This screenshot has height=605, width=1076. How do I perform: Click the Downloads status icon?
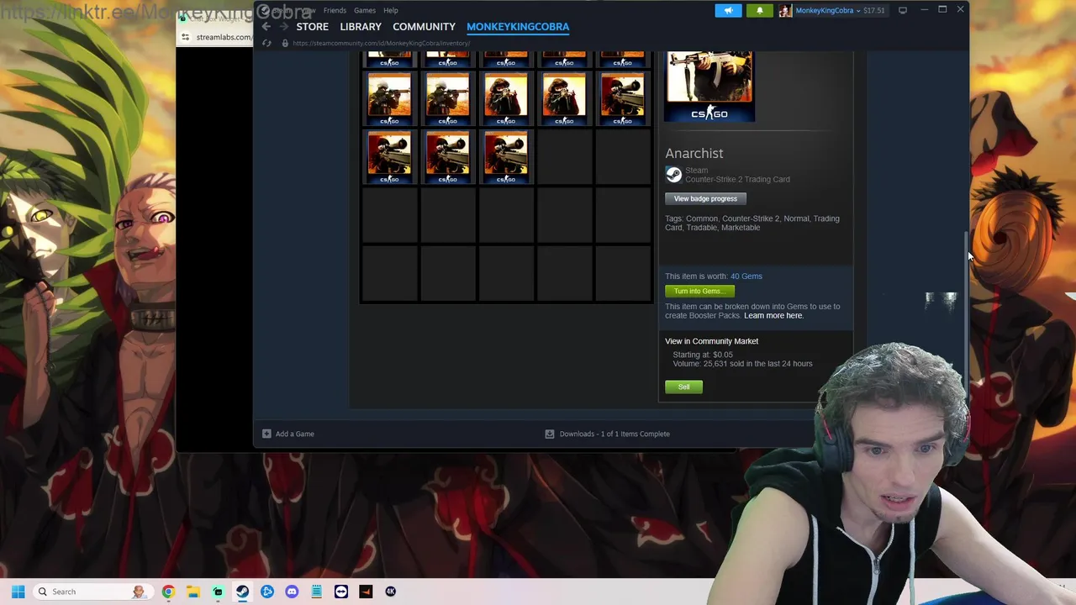pyautogui.click(x=550, y=434)
